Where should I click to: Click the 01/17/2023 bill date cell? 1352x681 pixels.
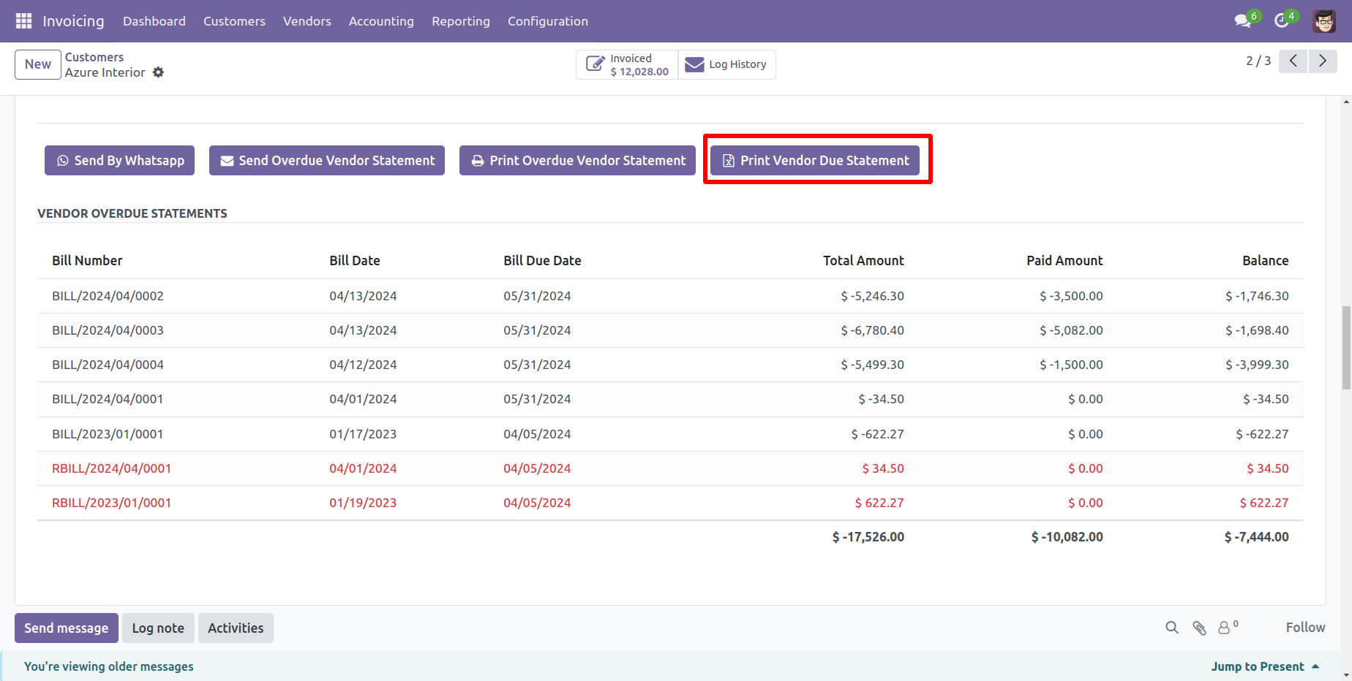tap(363, 434)
